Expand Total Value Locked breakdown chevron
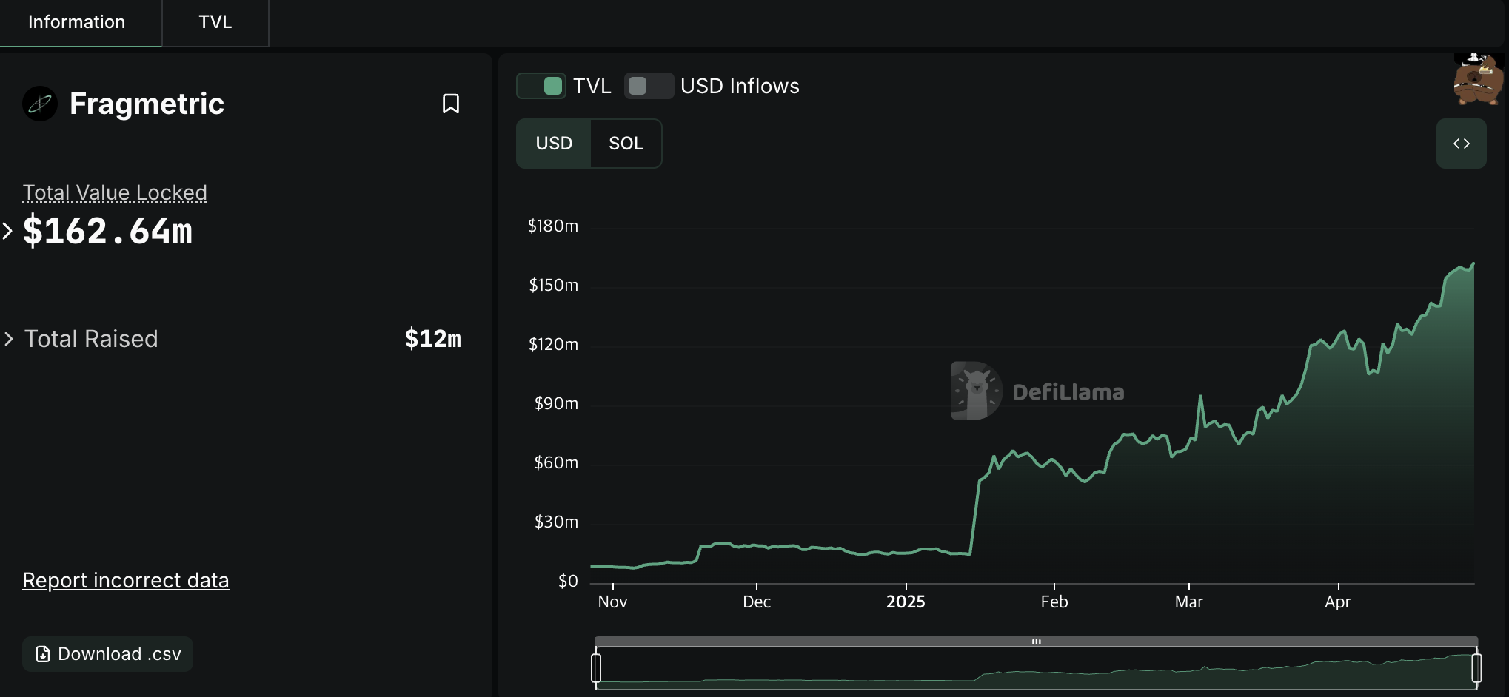1509x697 pixels. pyautogui.click(x=7, y=231)
